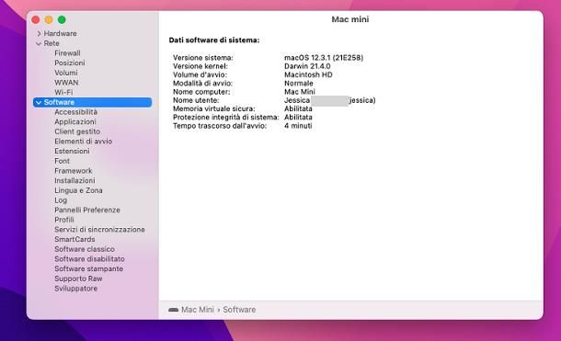This screenshot has height=341, width=561.
Task: Select Pannelli Preferenze
Action: tap(87, 210)
